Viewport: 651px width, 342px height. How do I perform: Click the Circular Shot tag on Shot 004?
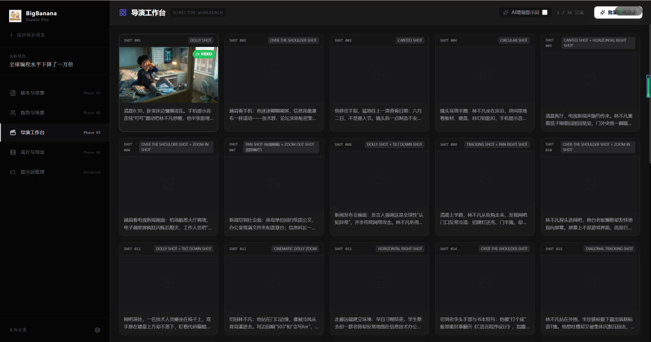(514, 40)
